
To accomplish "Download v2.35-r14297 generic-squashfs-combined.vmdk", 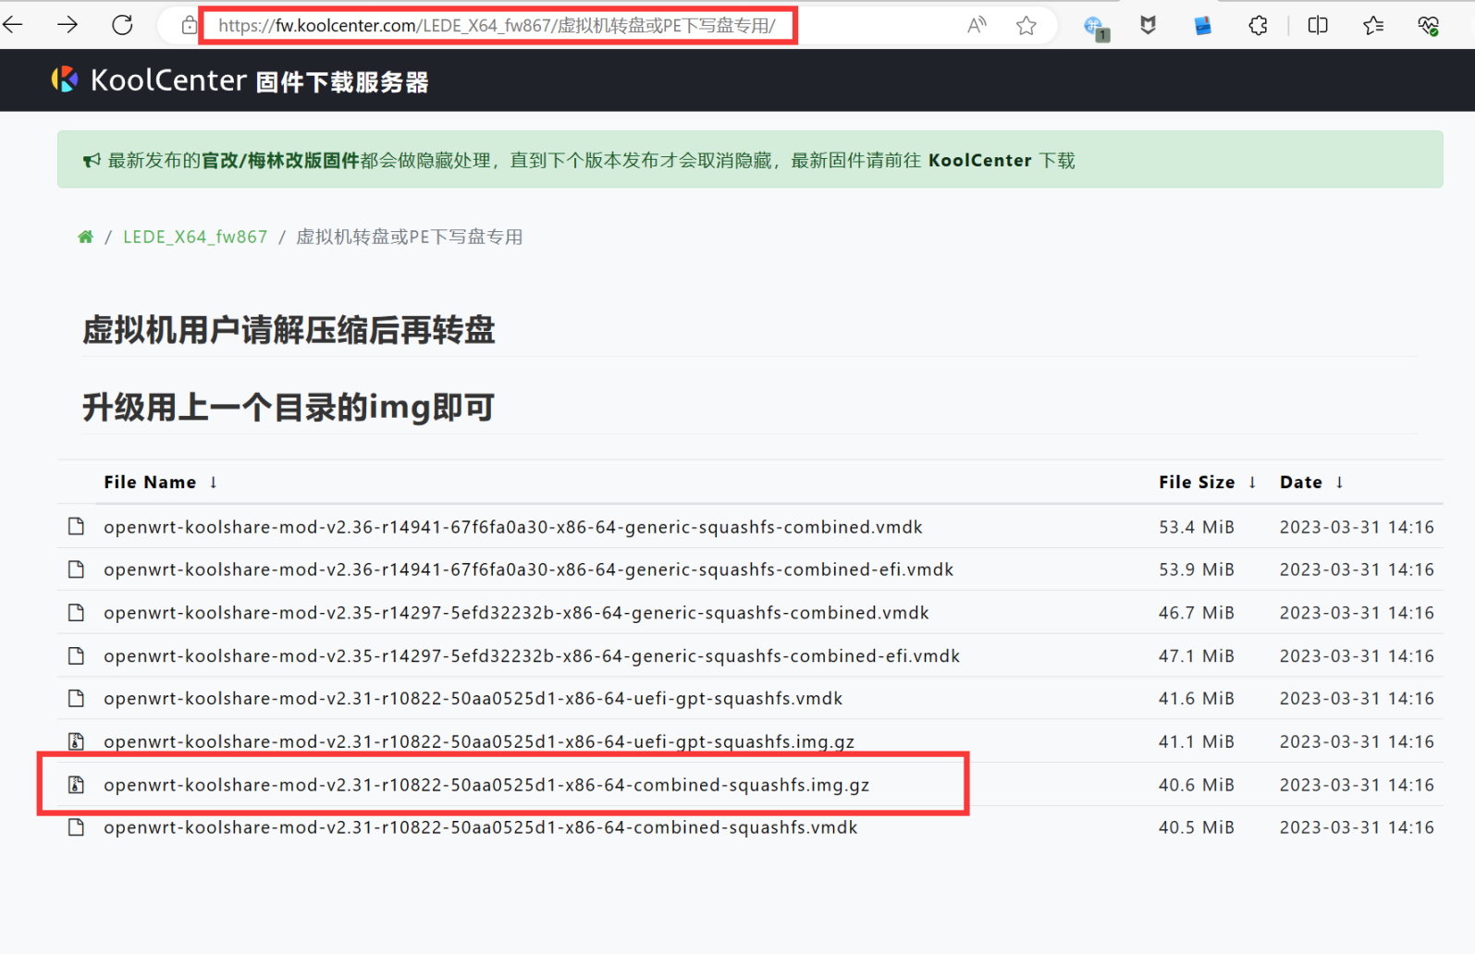I will (516, 613).
